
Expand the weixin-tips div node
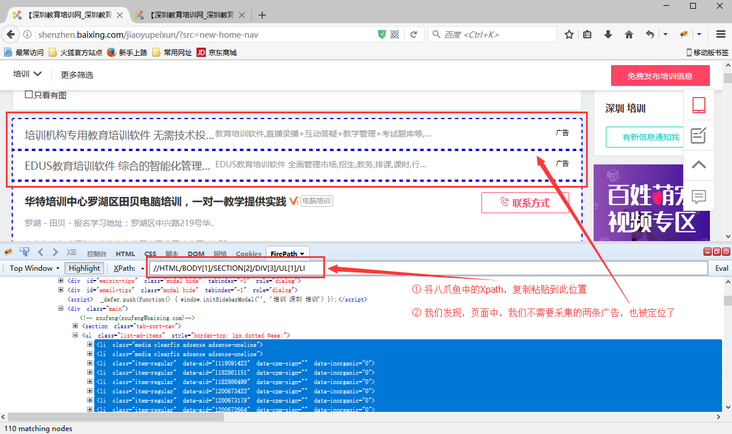pyautogui.click(x=61, y=281)
